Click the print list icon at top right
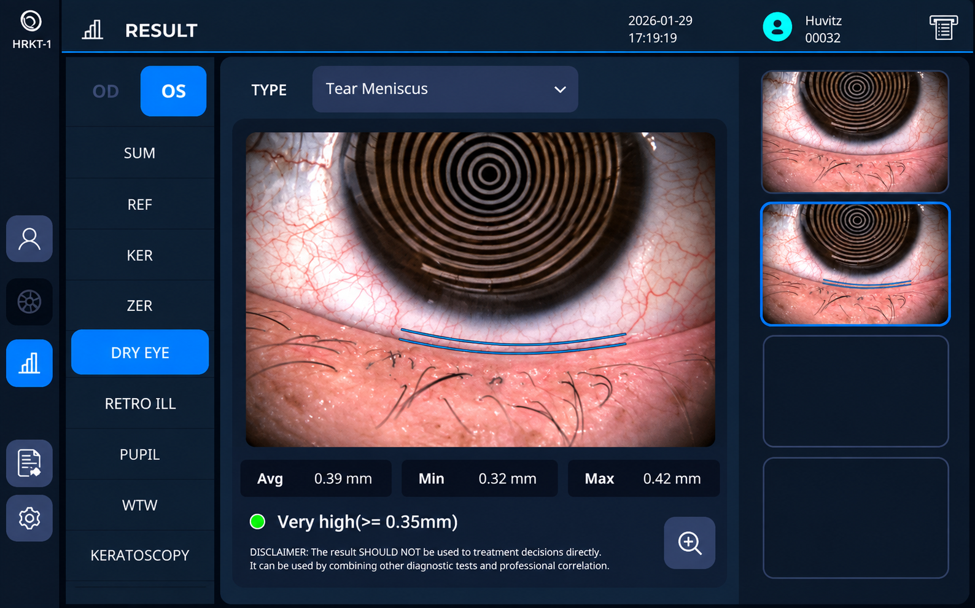975x608 pixels. point(943,28)
